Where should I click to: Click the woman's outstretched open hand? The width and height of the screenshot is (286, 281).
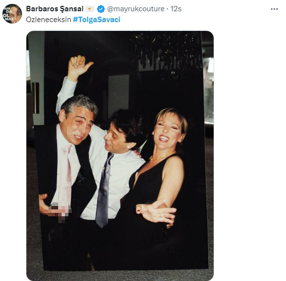click(156, 212)
